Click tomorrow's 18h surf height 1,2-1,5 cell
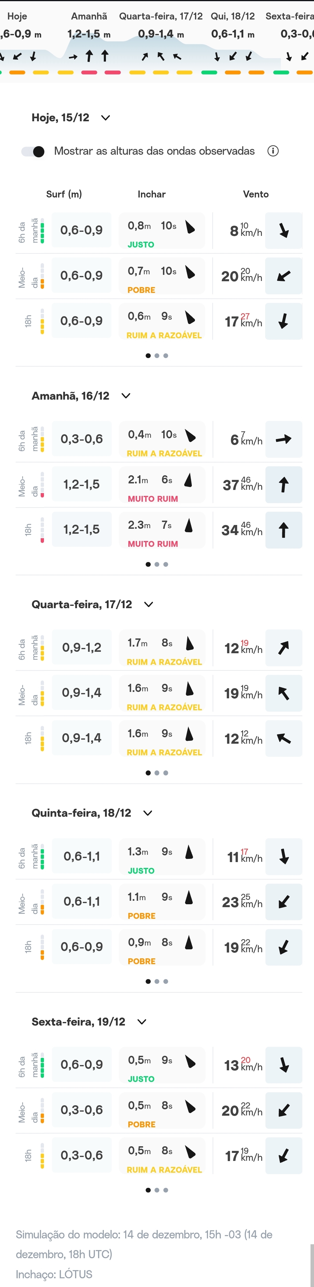 81,530
